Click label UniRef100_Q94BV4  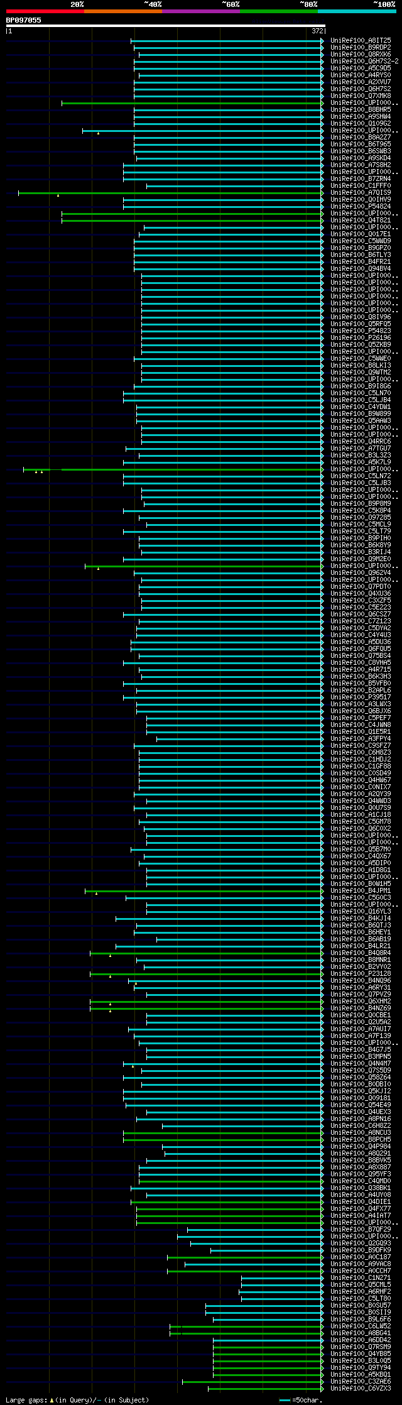(361, 268)
